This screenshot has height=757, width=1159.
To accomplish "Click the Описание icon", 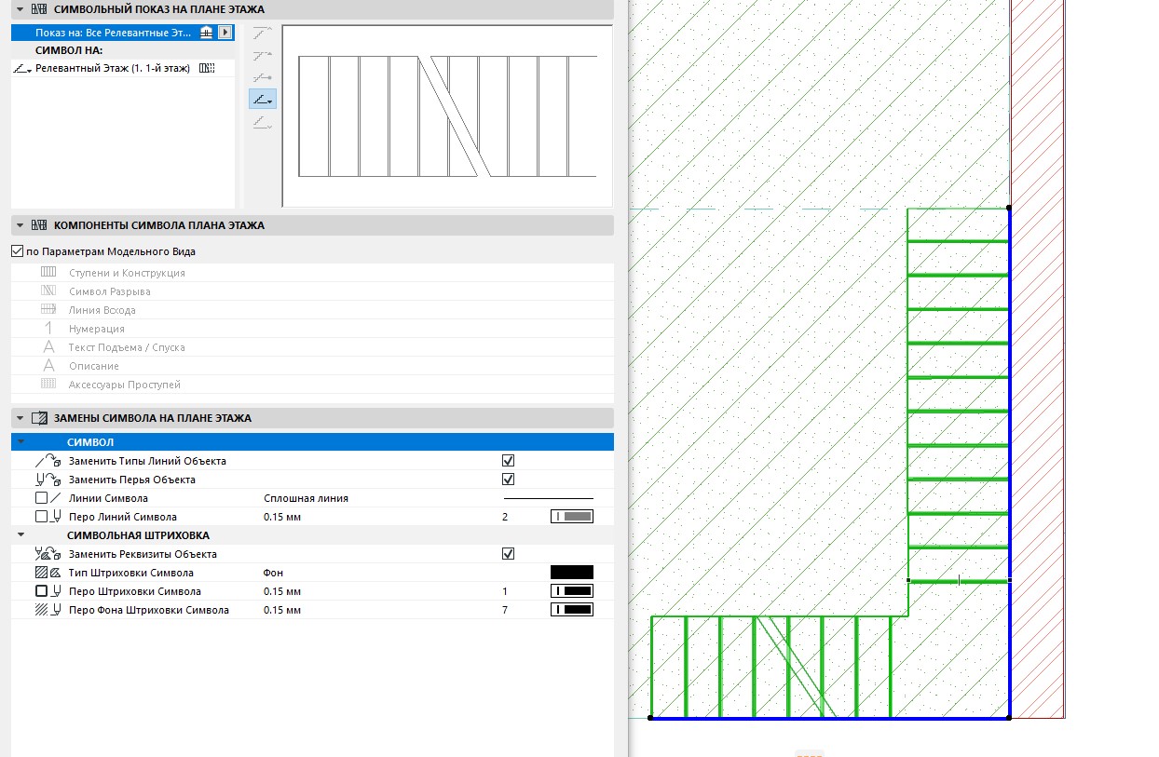I will pyautogui.click(x=48, y=366).
